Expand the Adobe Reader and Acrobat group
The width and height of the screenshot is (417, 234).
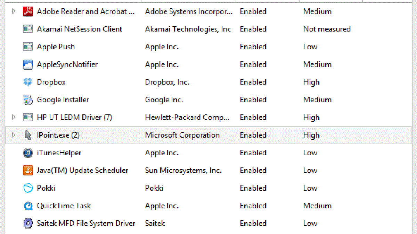click(14, 11)
